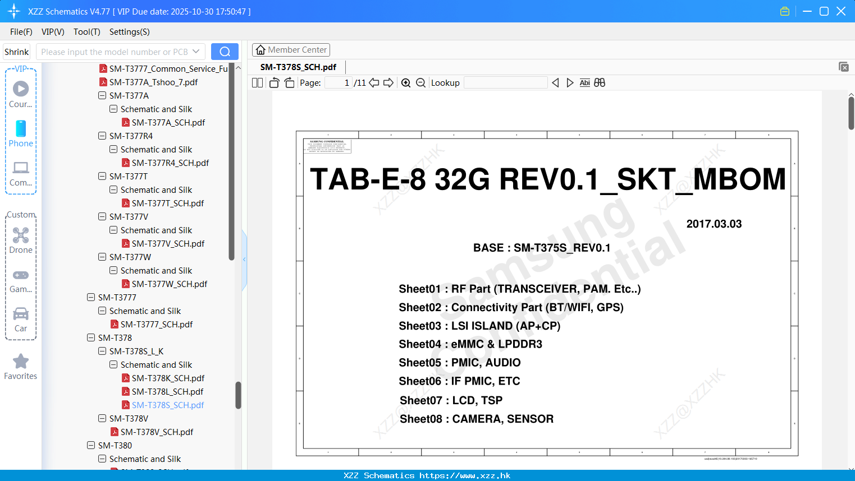Select the Computer category icon

click(x=21, y=168)
